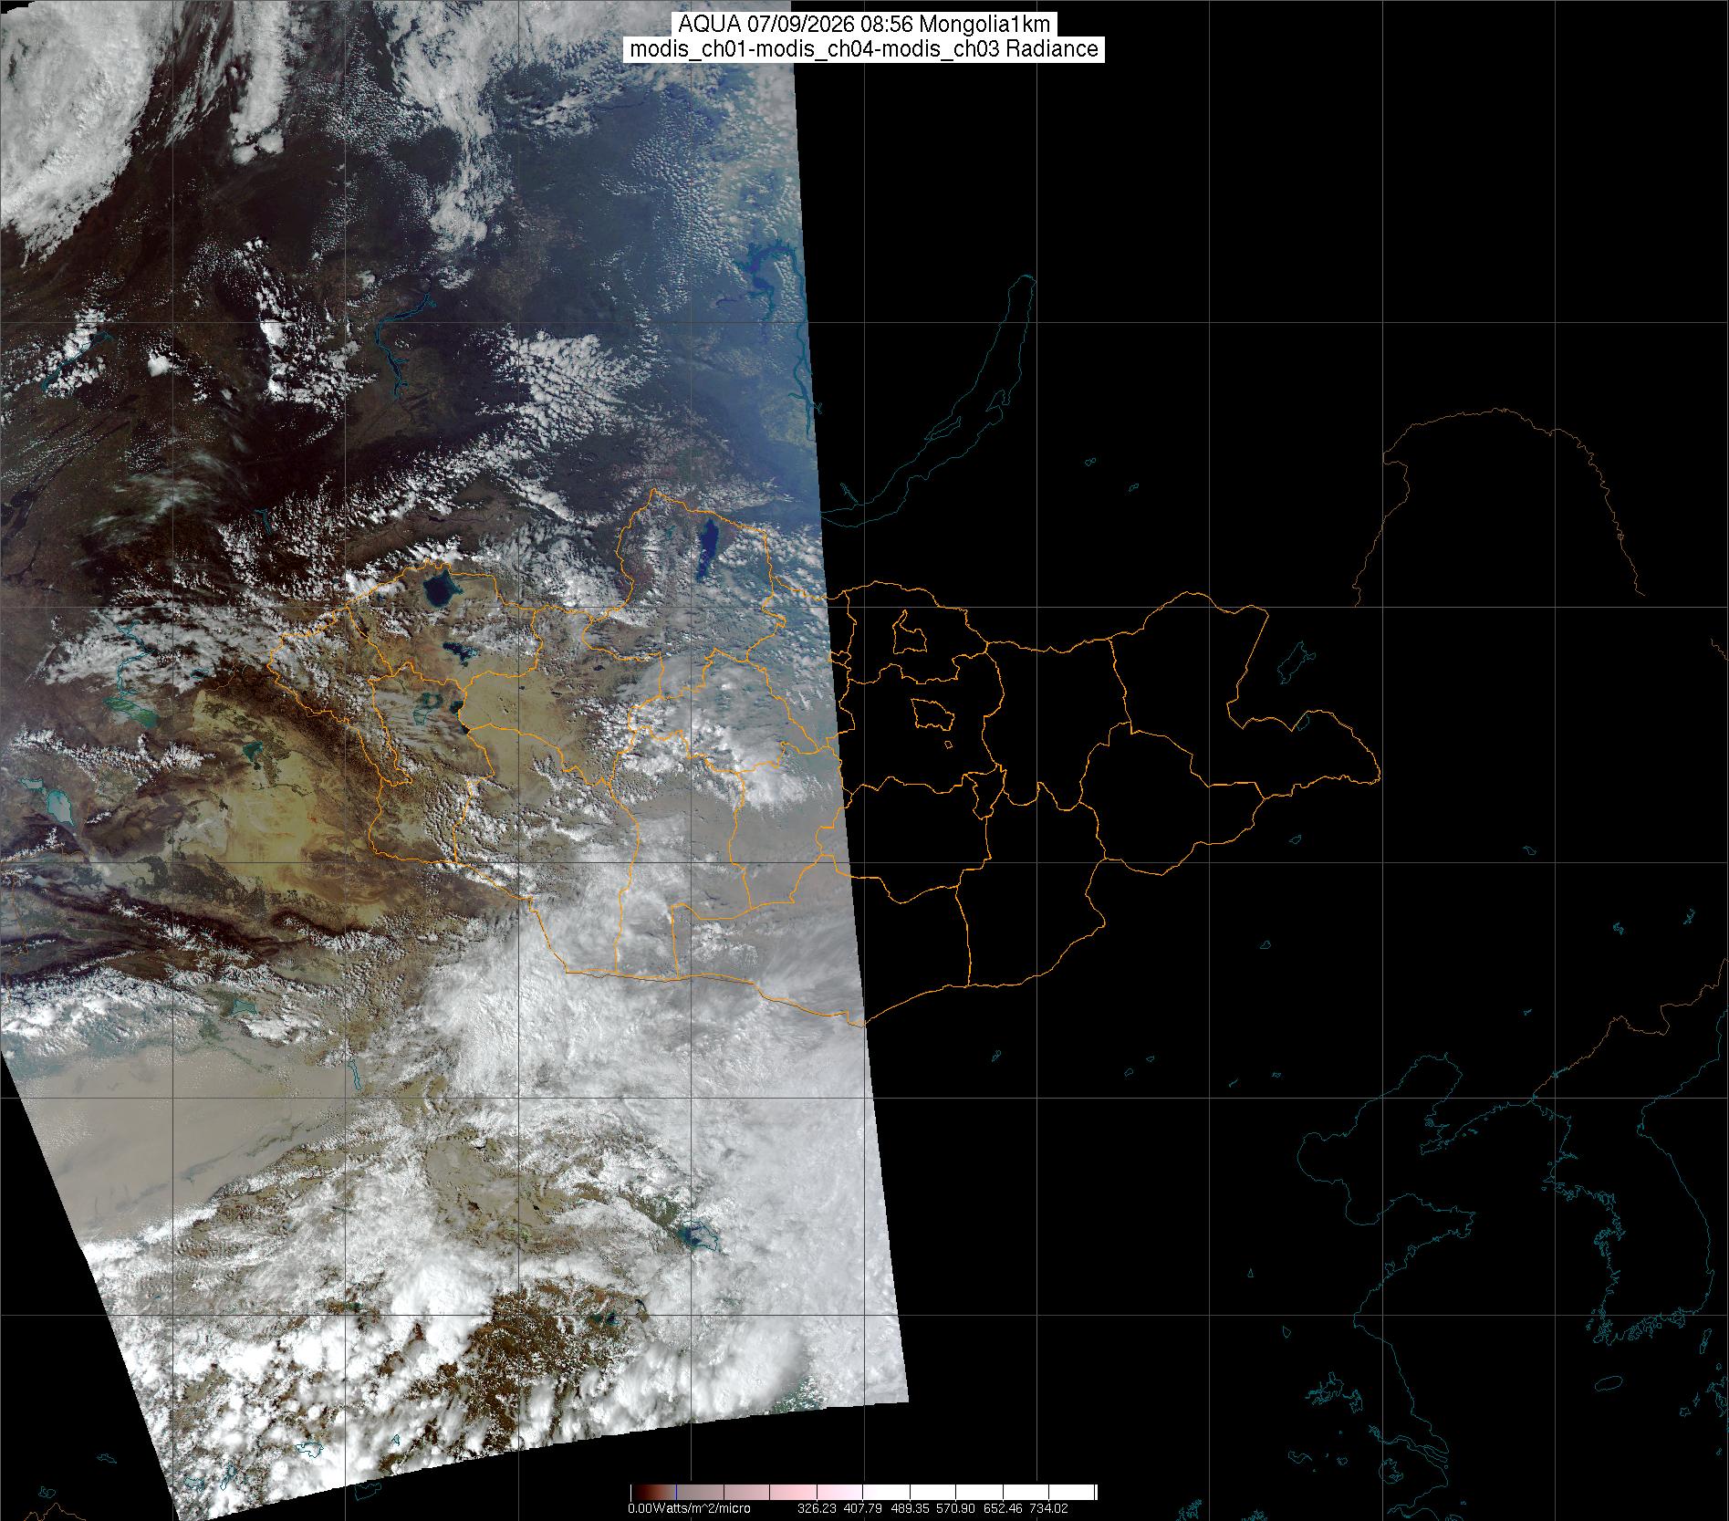The width and height of the screenshot is (1729, 1521).
Task: Click the AQUA 07/09/2026 08:56 Mongolia1km title
Action: coord(865,25)
